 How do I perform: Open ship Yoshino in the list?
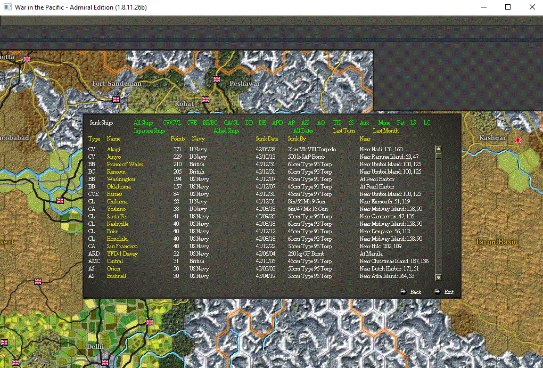116,209
